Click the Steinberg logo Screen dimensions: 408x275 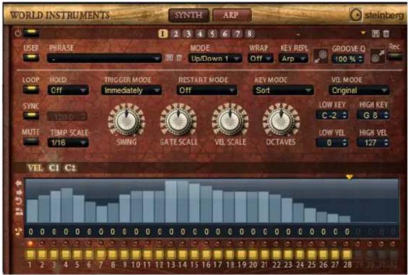[377, 15]
